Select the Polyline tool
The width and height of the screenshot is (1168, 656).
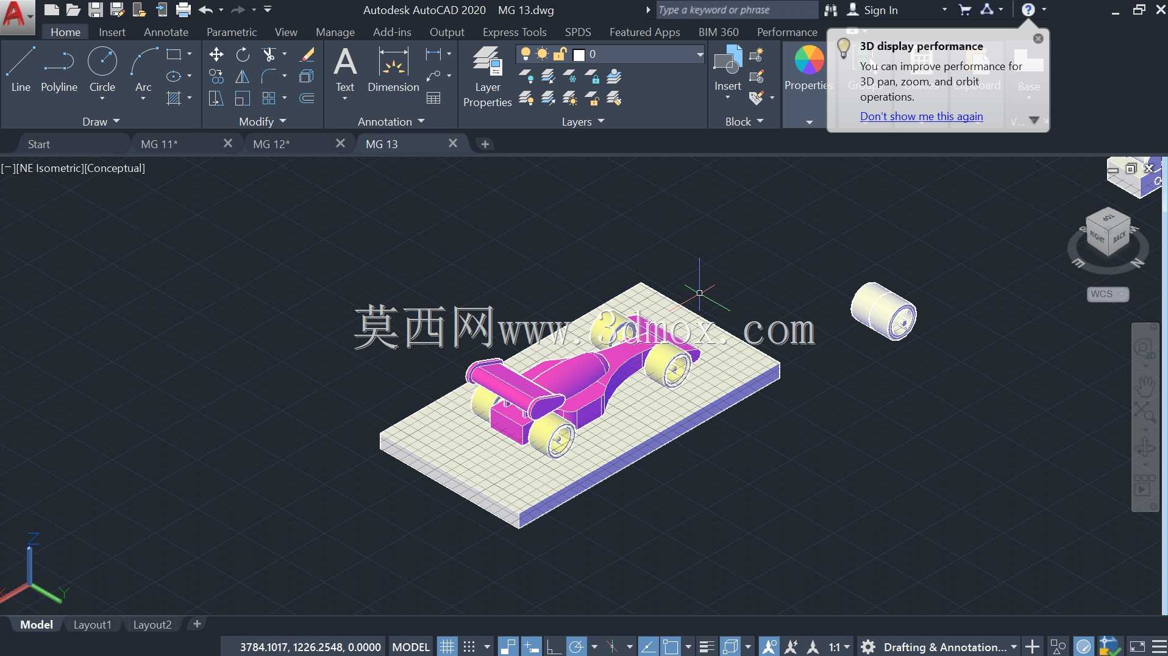(x=59, y=70)
